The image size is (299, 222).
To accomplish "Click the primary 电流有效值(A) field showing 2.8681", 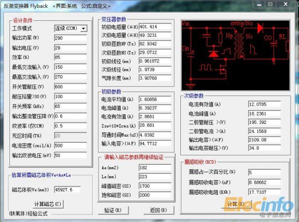I will pyautogui.click(x=155, y=116).
